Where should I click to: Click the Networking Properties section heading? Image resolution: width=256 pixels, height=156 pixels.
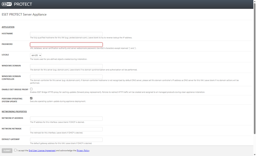[14, 111]
